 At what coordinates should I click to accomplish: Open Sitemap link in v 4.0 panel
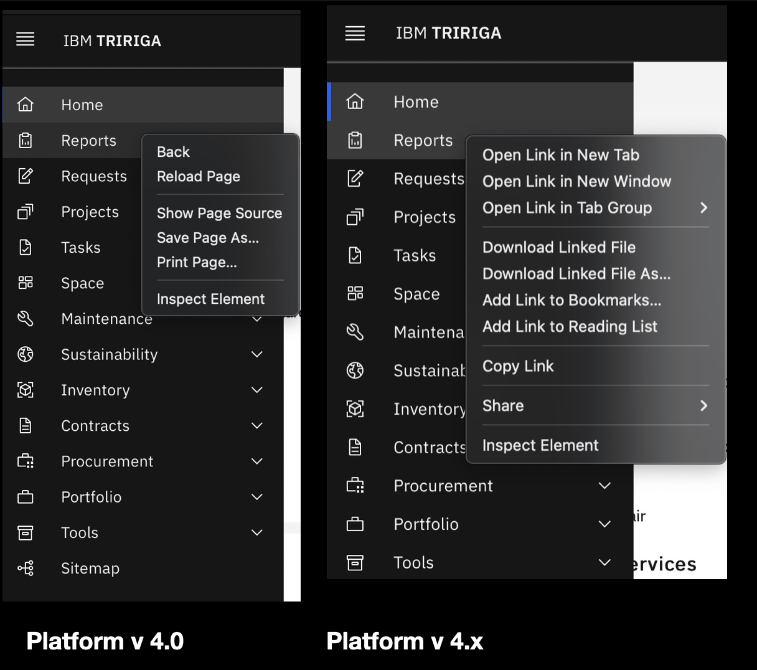tap(90, 568)
